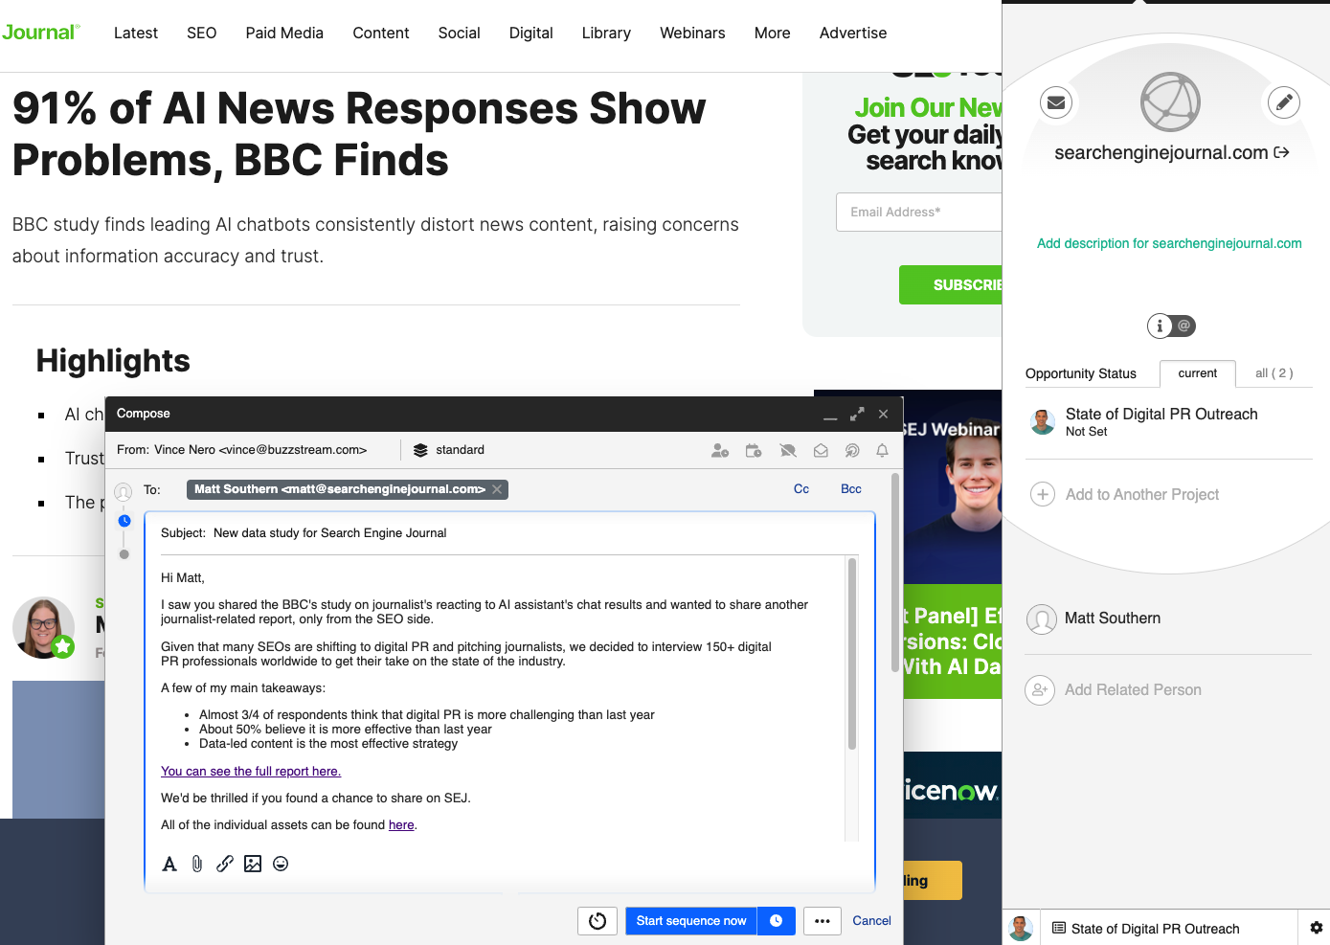Click the envelope icon beside the profile avatar
This screenshot has width=1330, height=945.
pyautogui.click(x=1056, y=102)
